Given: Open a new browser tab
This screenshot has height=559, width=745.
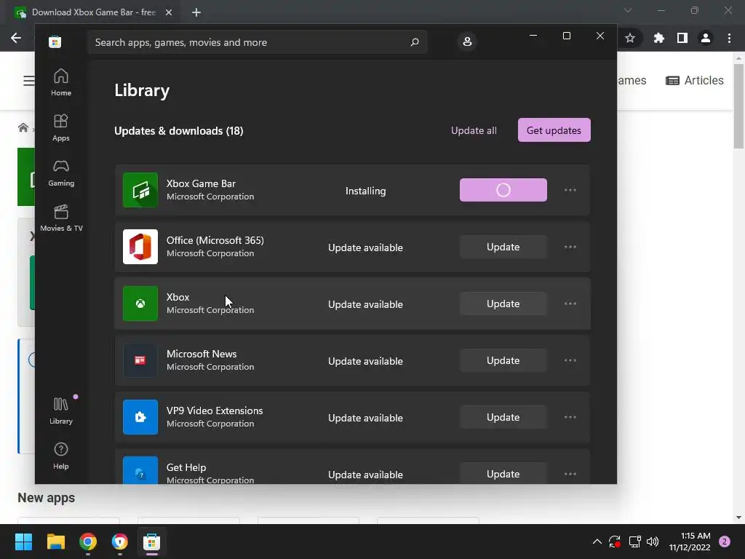Looking at the screenshot, I should click(196, 12).
